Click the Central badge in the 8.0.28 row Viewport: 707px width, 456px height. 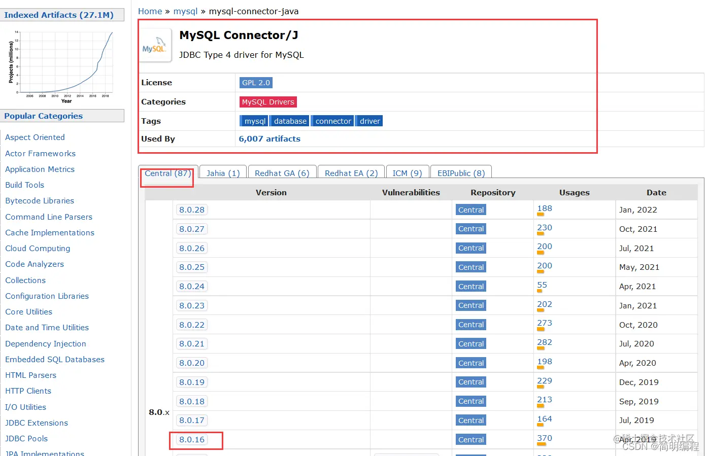pyautogui.click(x=471, y=210)
